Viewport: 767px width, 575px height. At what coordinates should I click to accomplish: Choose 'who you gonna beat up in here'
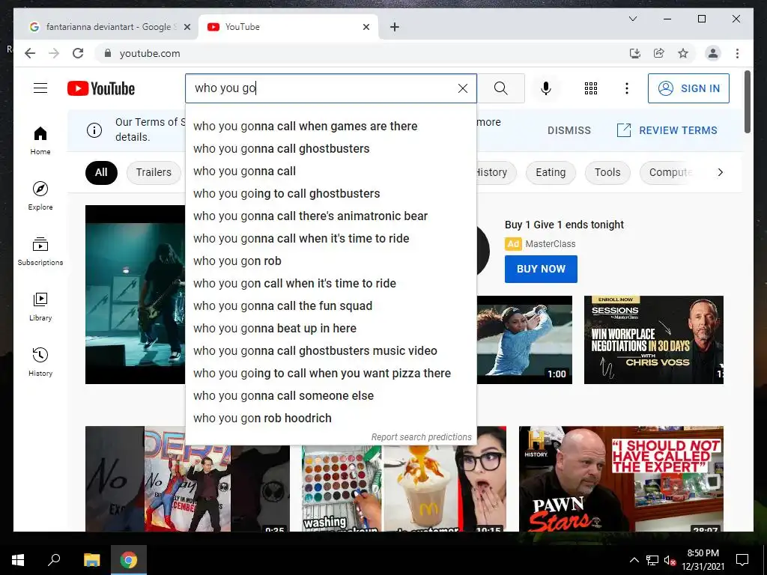point(331,329)
